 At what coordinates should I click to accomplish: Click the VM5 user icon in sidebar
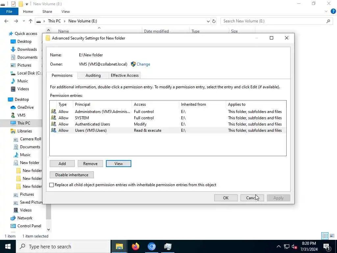pos(13,115)
